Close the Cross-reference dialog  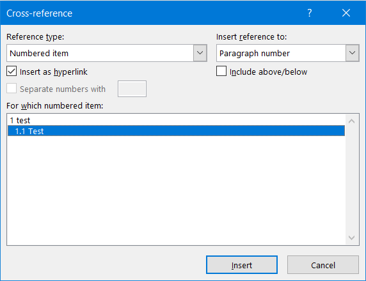tap(346, 13)
